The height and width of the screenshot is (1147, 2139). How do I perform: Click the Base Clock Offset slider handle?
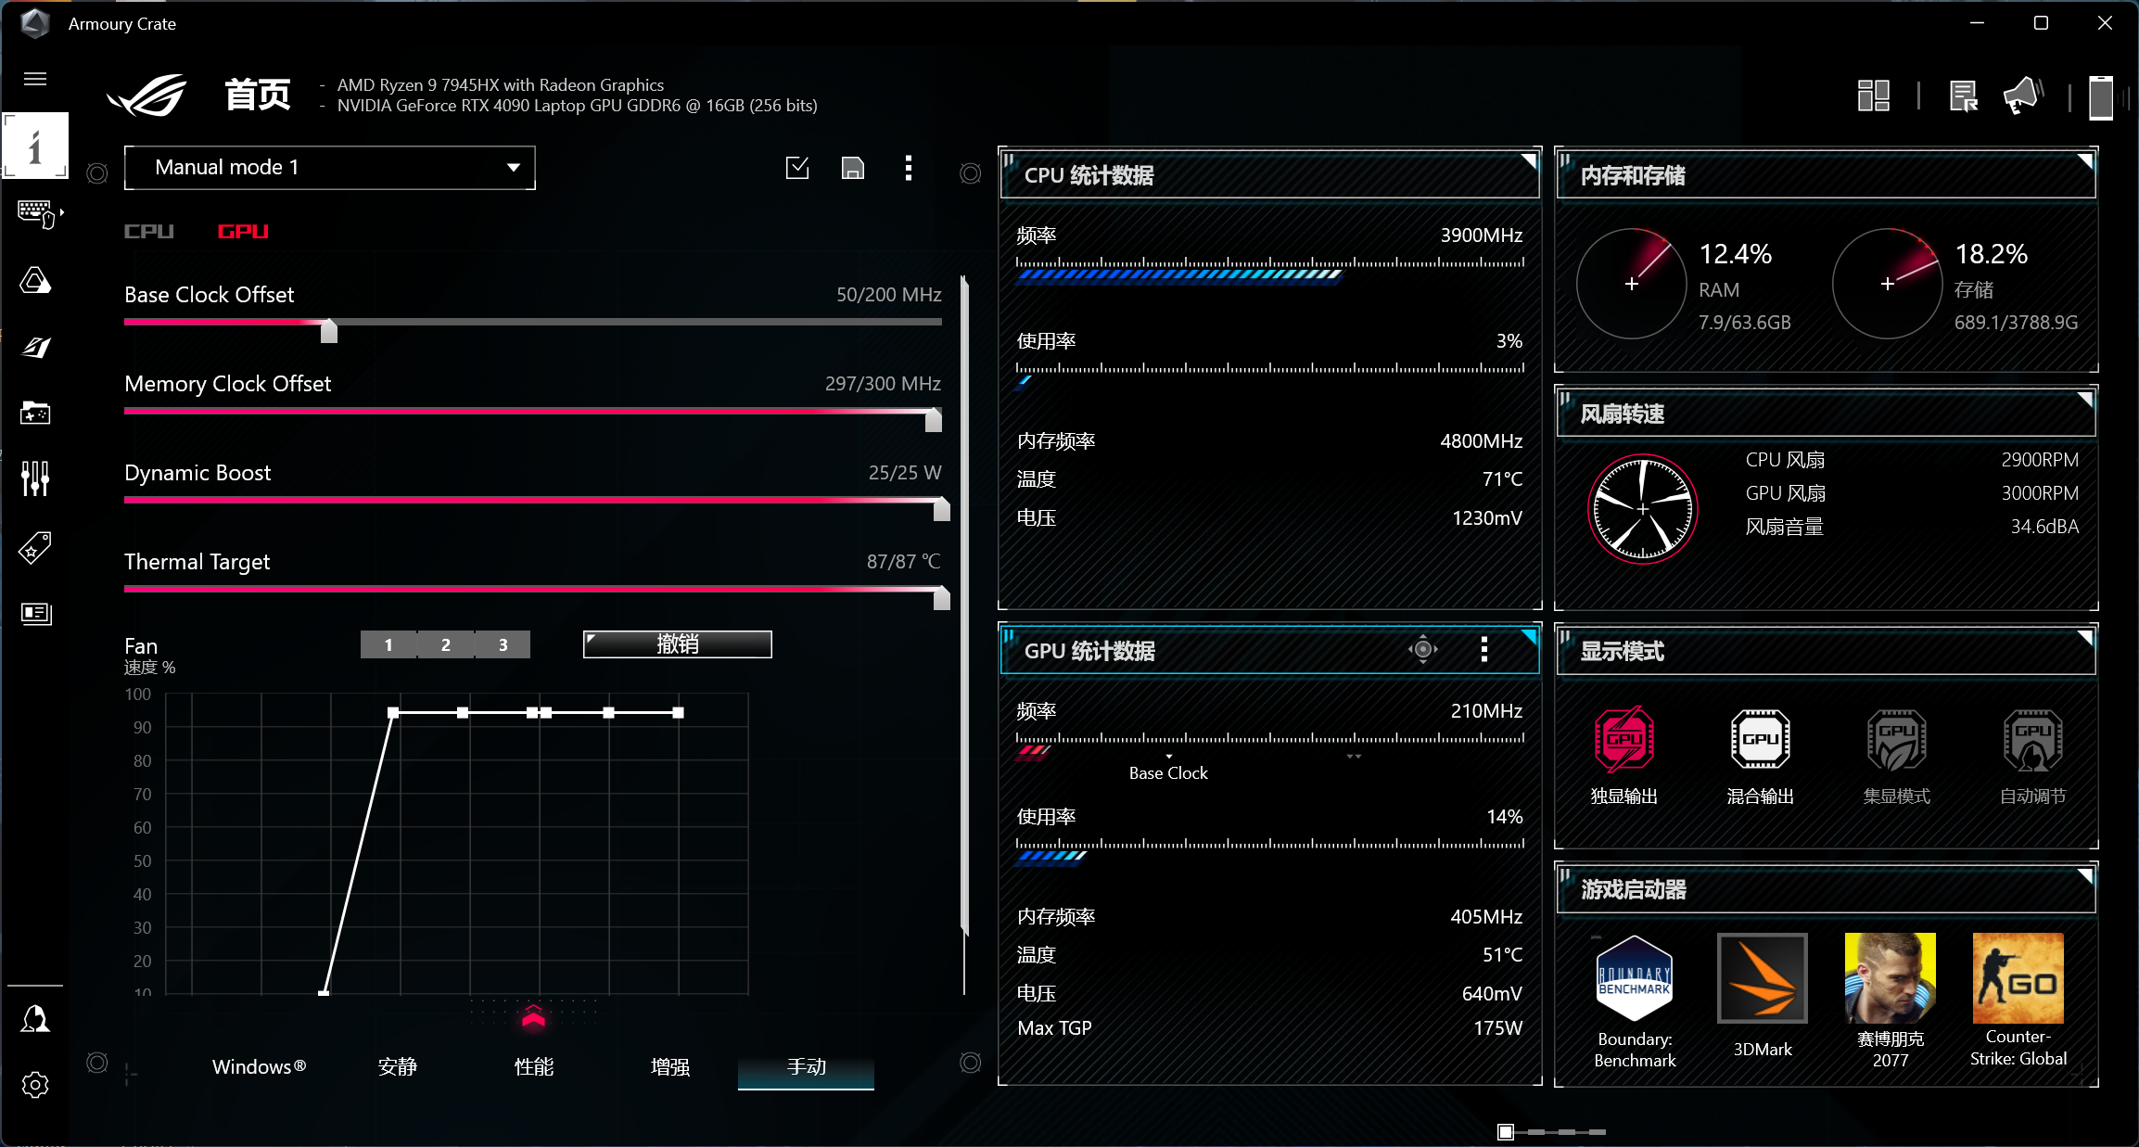329,331
